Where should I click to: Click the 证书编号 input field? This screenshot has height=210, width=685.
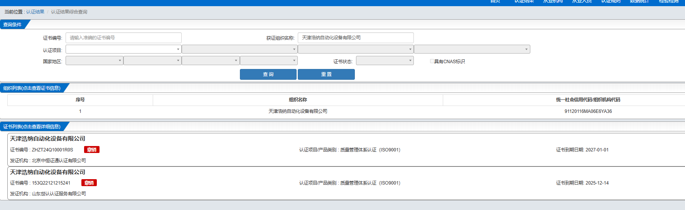pyautogui.click(x=123, y=38)
